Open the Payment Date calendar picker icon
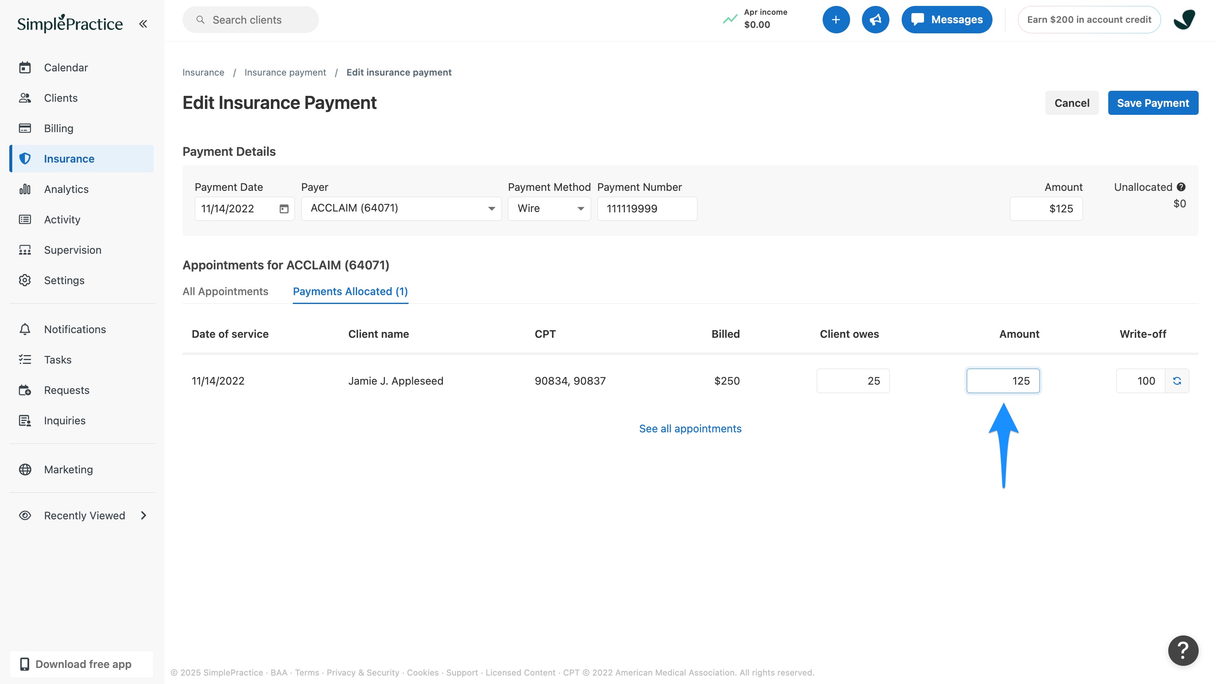The image size is (1216, 684). 284,209
